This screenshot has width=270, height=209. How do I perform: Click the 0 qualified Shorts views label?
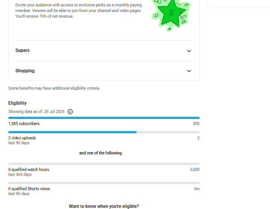pos(29,189)
